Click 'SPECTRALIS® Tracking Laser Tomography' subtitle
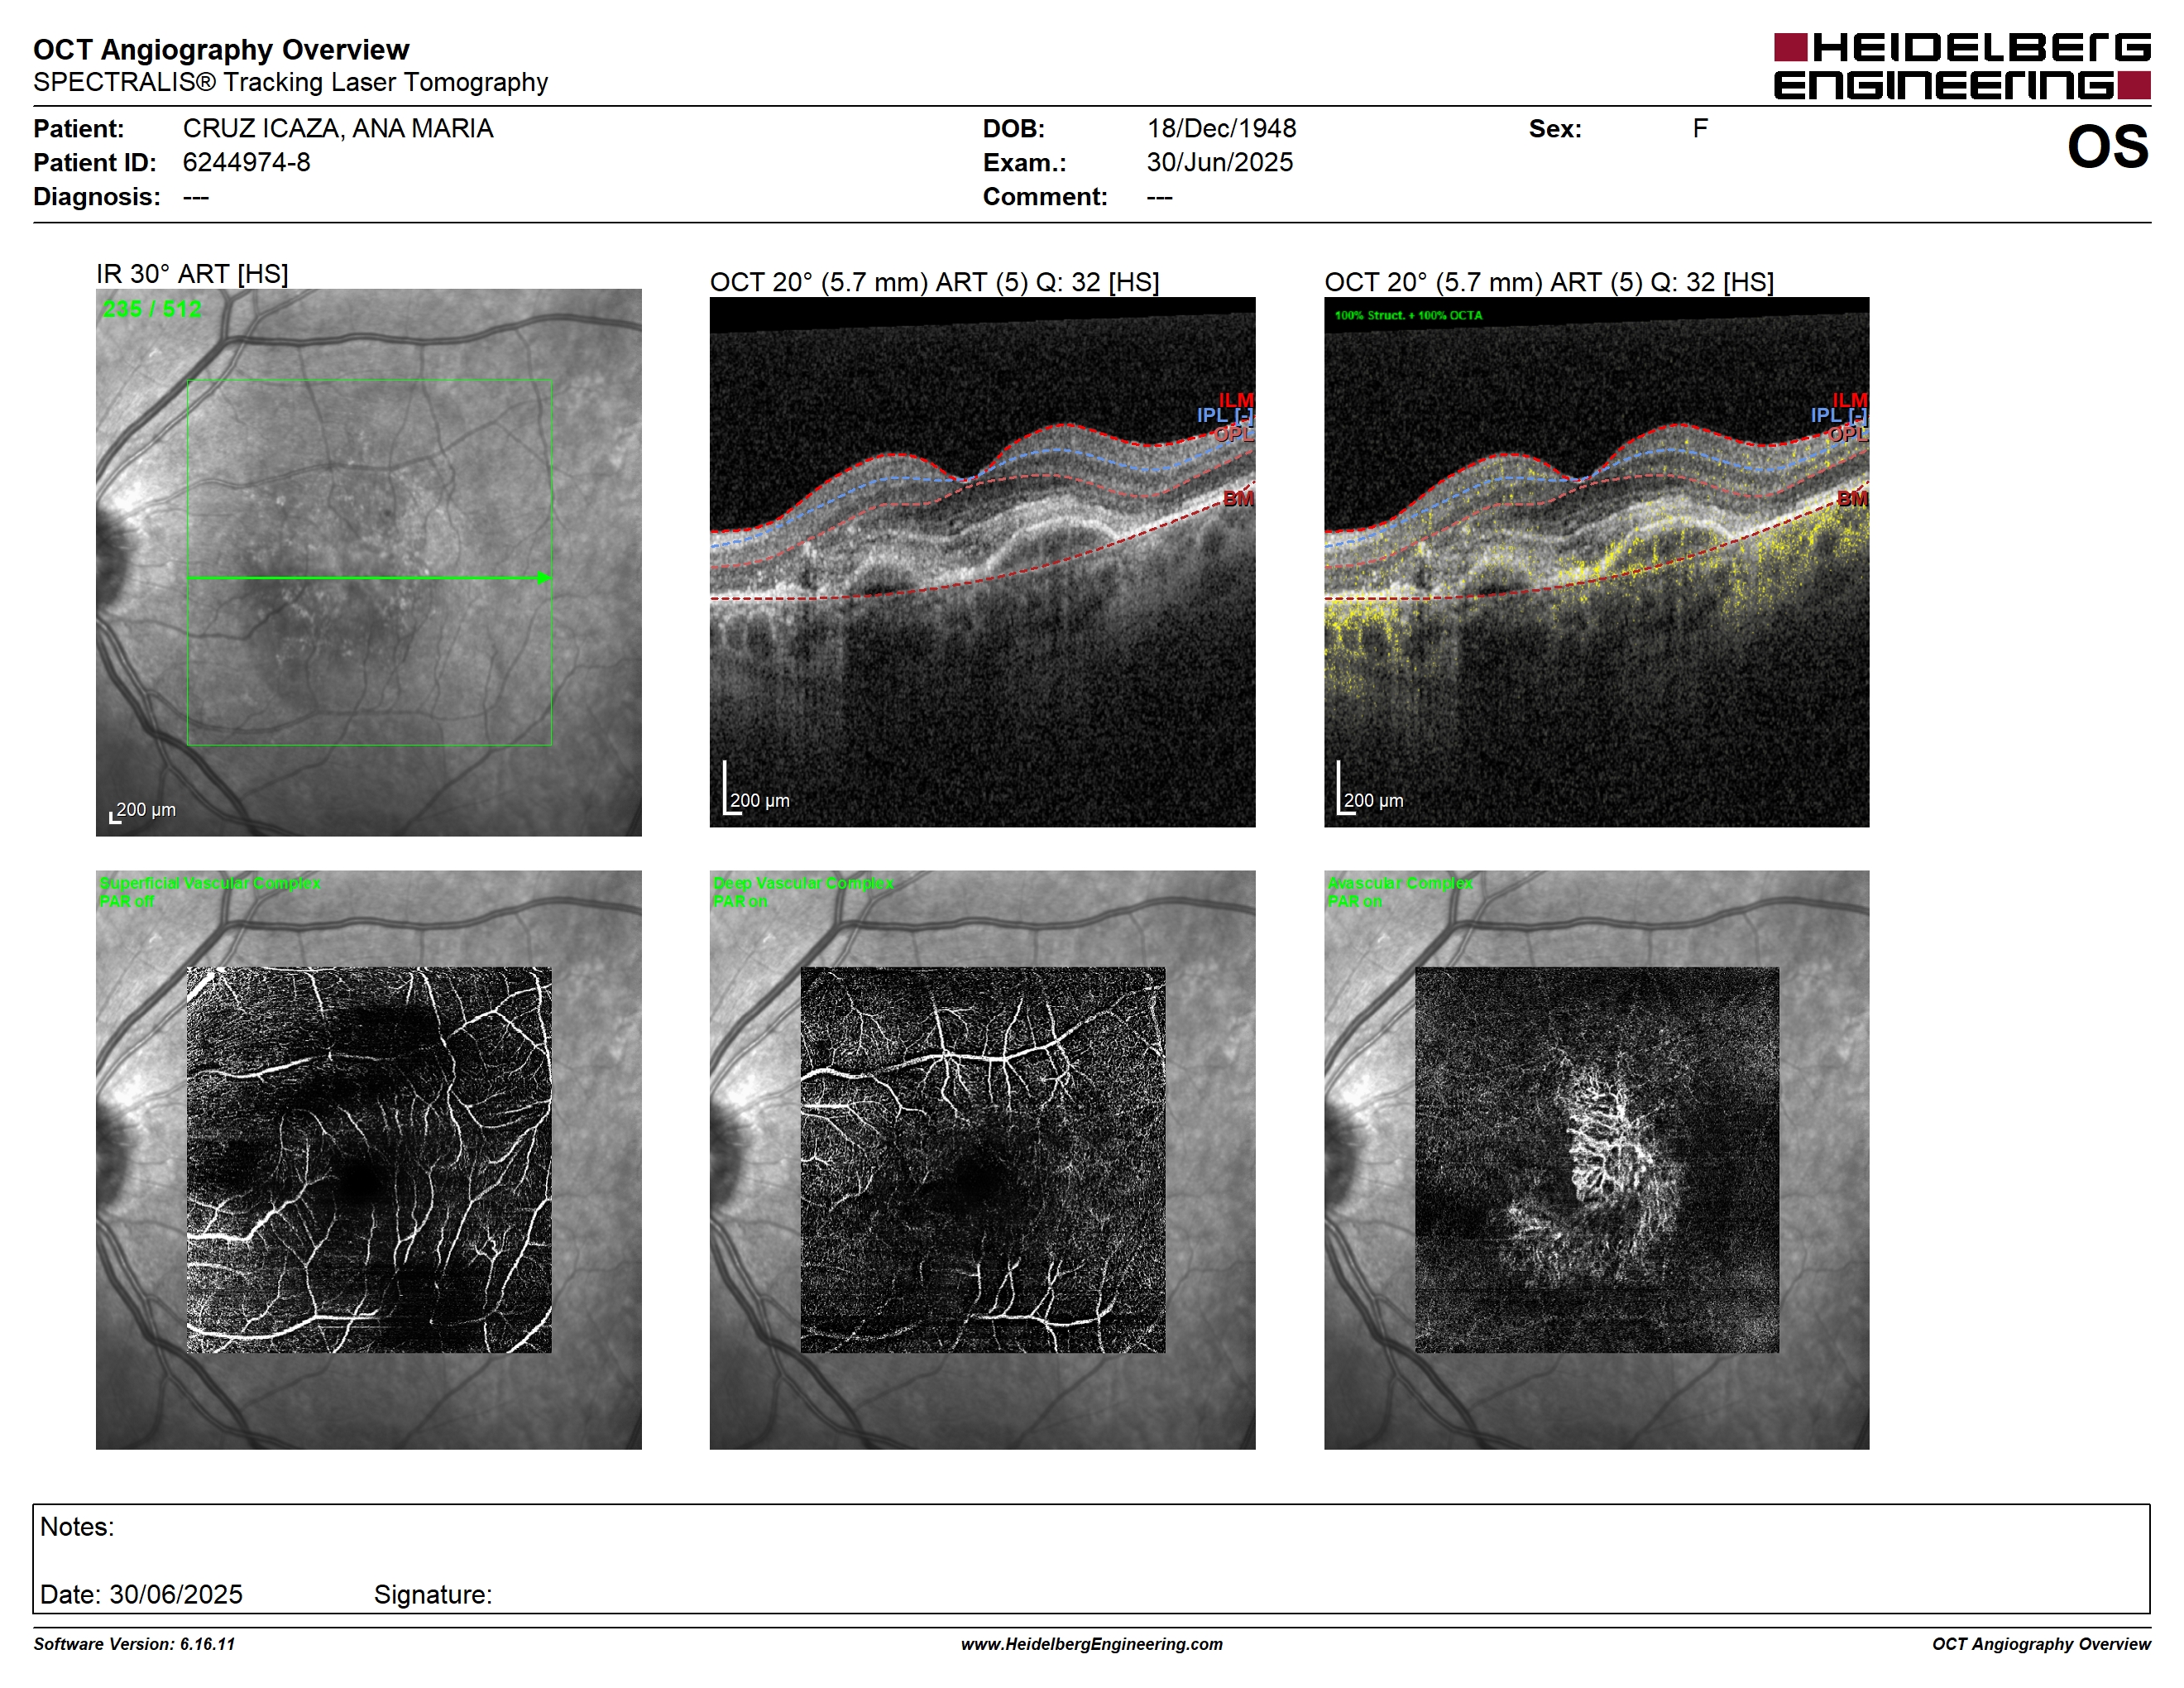Viewport: 2184px width, 1688px height. tap(290, 82)
